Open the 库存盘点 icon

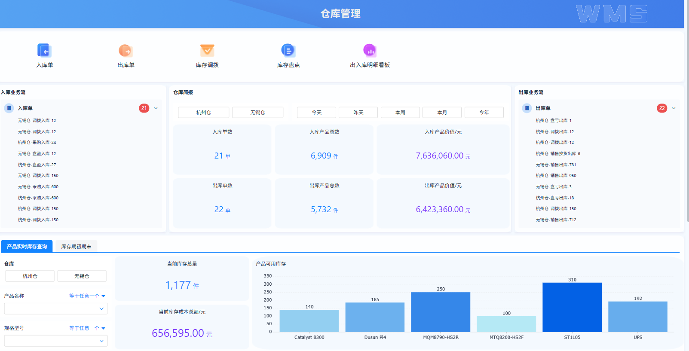(x=288, y=50)
